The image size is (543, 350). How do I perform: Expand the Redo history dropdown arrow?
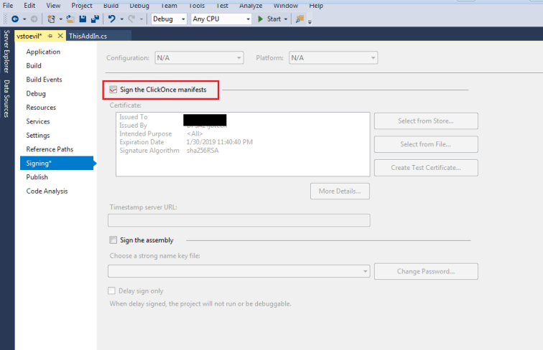point(141,19)
